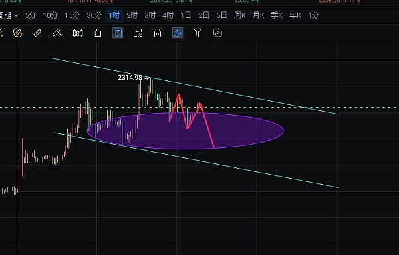Switch to the 年K yearly chart

[295, 15]
